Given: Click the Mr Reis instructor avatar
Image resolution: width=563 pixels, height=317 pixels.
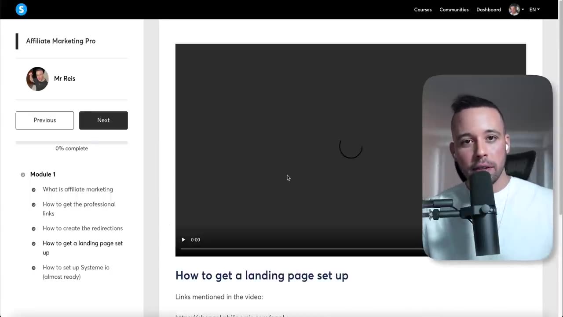Looking at the screenshot, I should 37,79.
